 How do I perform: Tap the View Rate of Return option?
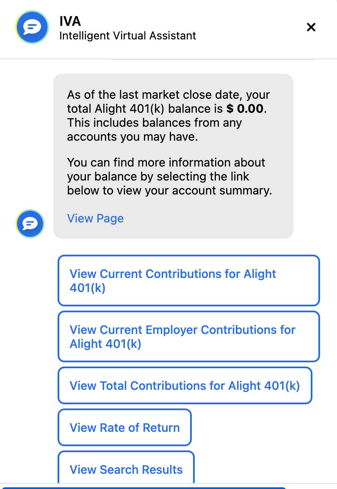pyautogui.click(x=124, y=428)
